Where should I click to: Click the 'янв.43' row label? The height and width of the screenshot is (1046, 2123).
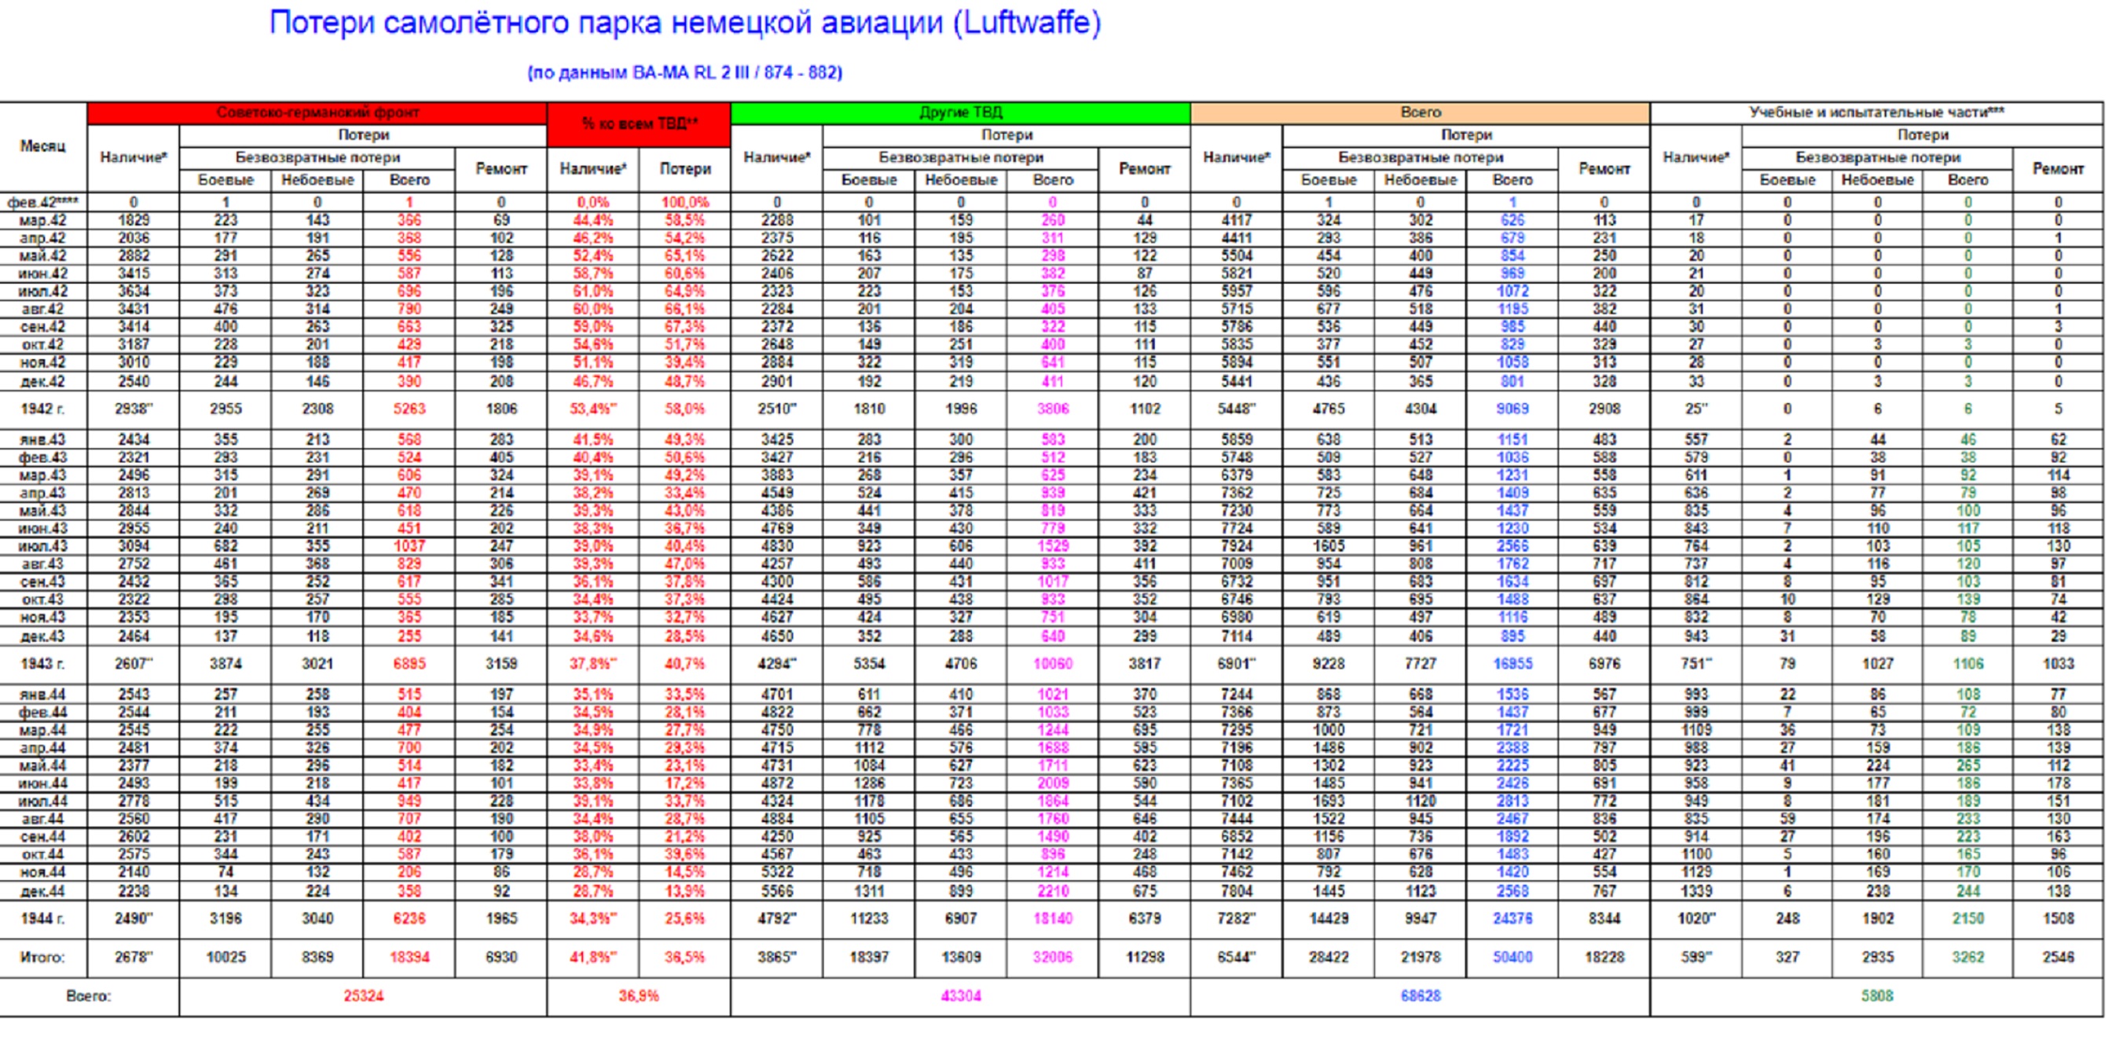tap(43, 439)
